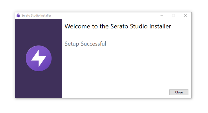Image resolution: width=208 pixels, height=113 pixels.
Task: Click the dark purple sidebar above the logo
Action: tap(38, 31)
